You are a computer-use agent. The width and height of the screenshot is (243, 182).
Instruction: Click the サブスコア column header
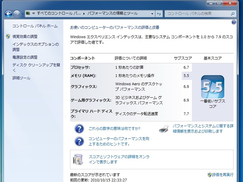pos(183,58)
